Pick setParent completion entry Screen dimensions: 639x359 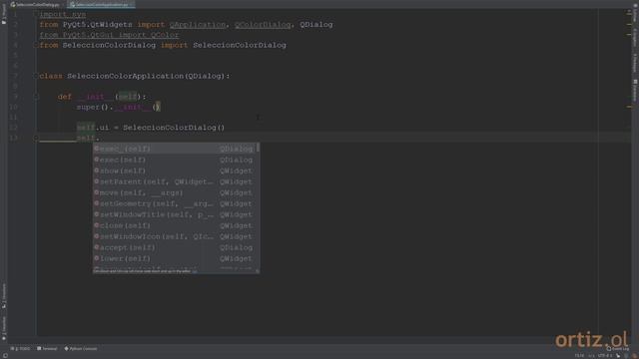pyautogui.click(x=174, y=181)
